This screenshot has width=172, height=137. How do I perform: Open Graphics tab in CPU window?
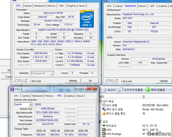click(72, 6)
